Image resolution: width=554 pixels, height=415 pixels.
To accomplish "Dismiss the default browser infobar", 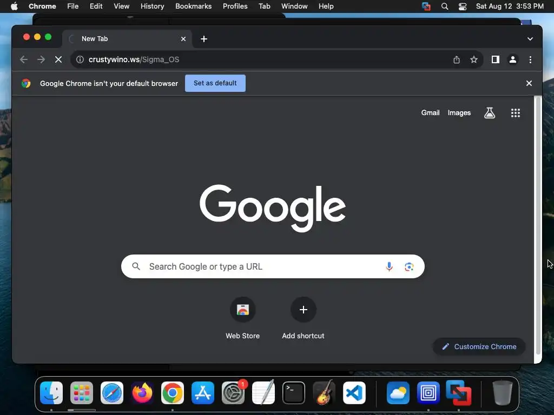I will click(529, 83).
